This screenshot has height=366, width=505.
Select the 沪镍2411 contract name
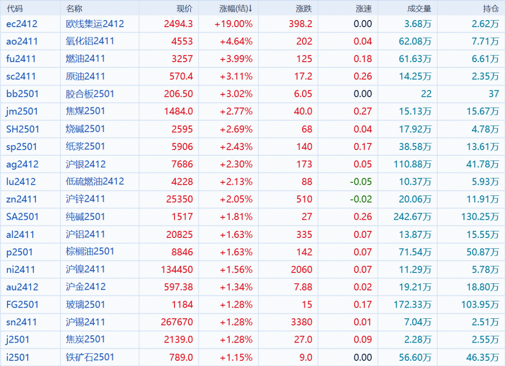(x=86, y=269)
